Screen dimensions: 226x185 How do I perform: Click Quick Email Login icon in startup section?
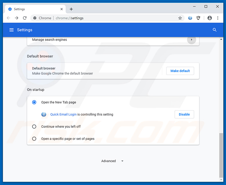click(44, 114)
